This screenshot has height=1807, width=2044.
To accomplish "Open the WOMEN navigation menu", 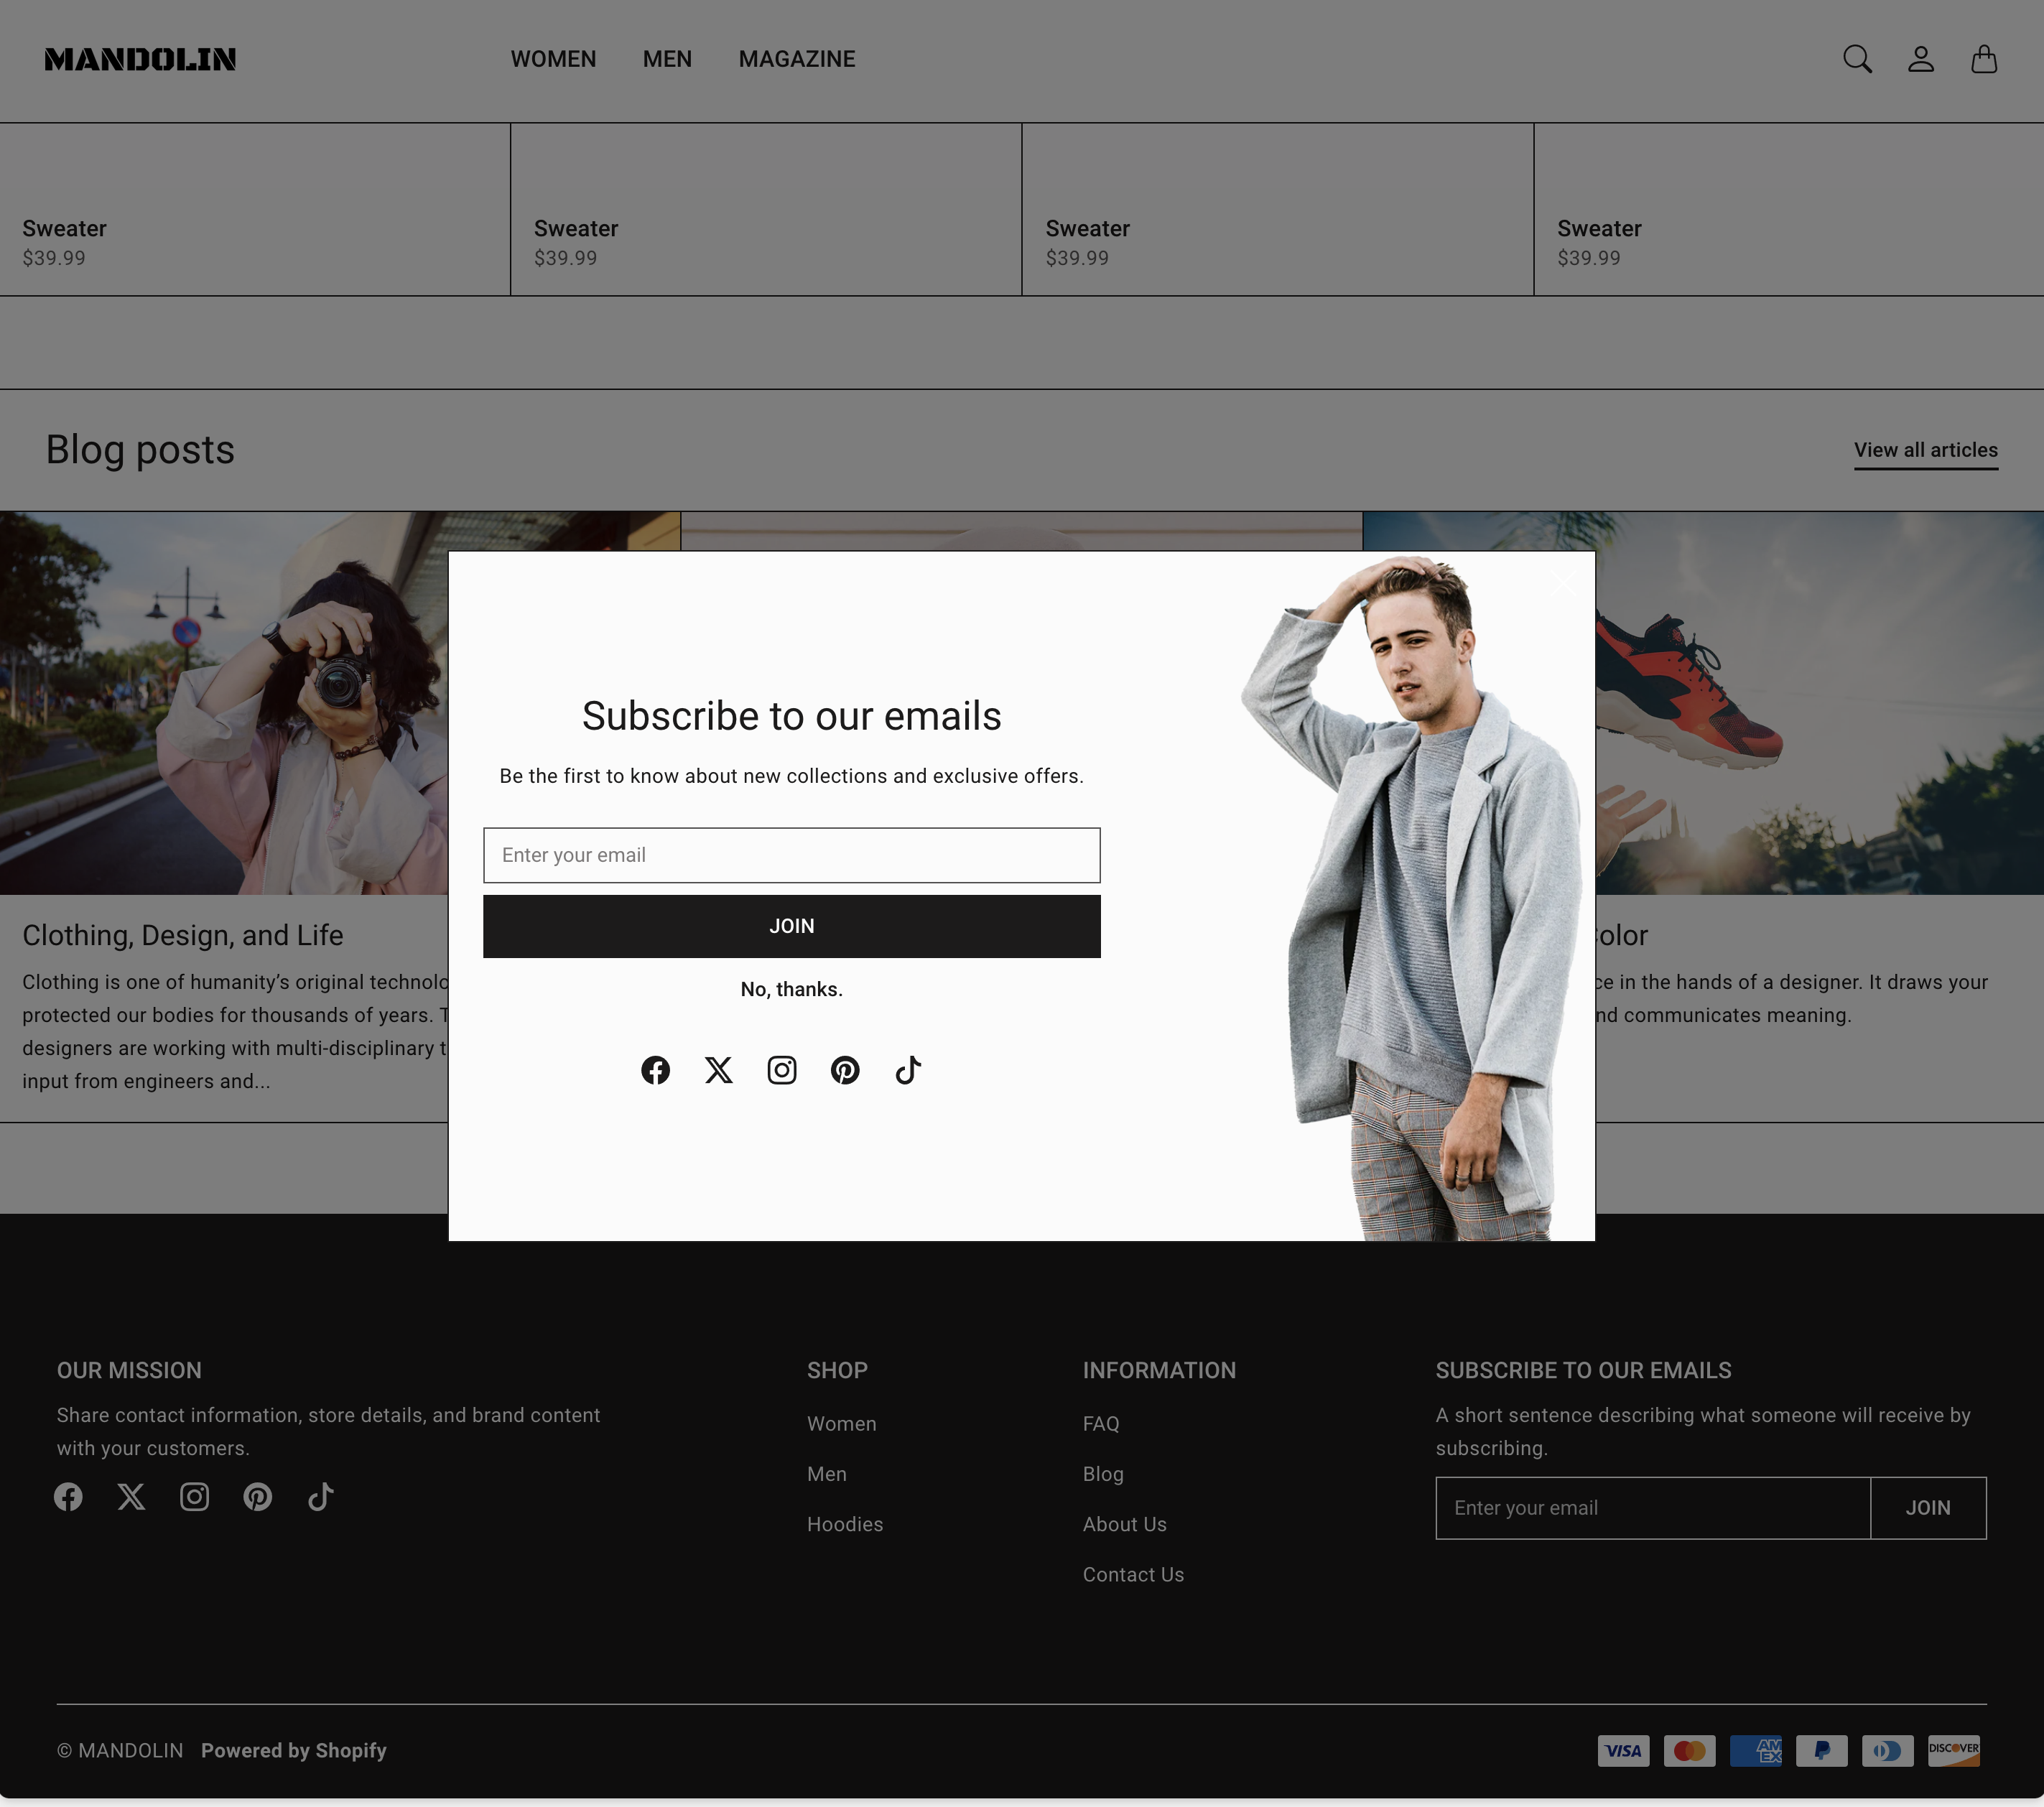I will [x=553, y=59].
